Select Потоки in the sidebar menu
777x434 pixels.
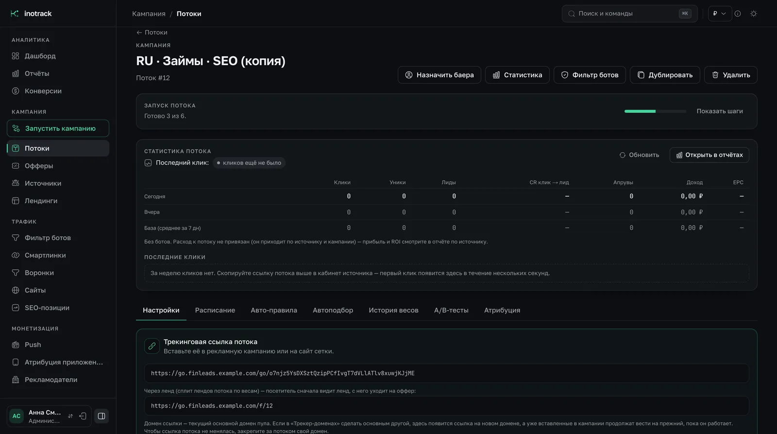pyautogui.click(x=58, y=148)
